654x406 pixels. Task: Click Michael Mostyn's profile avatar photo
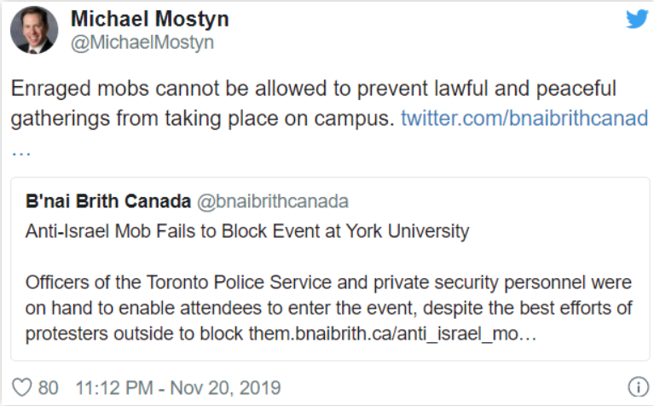[x=35, y=30]
